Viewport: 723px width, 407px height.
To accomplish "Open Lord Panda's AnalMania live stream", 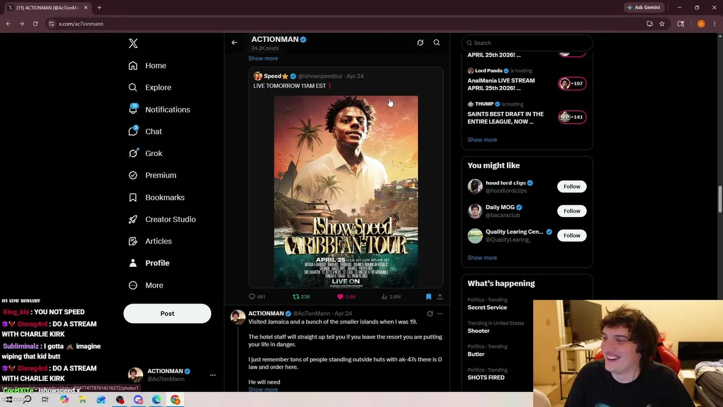I will pos(501,84).
